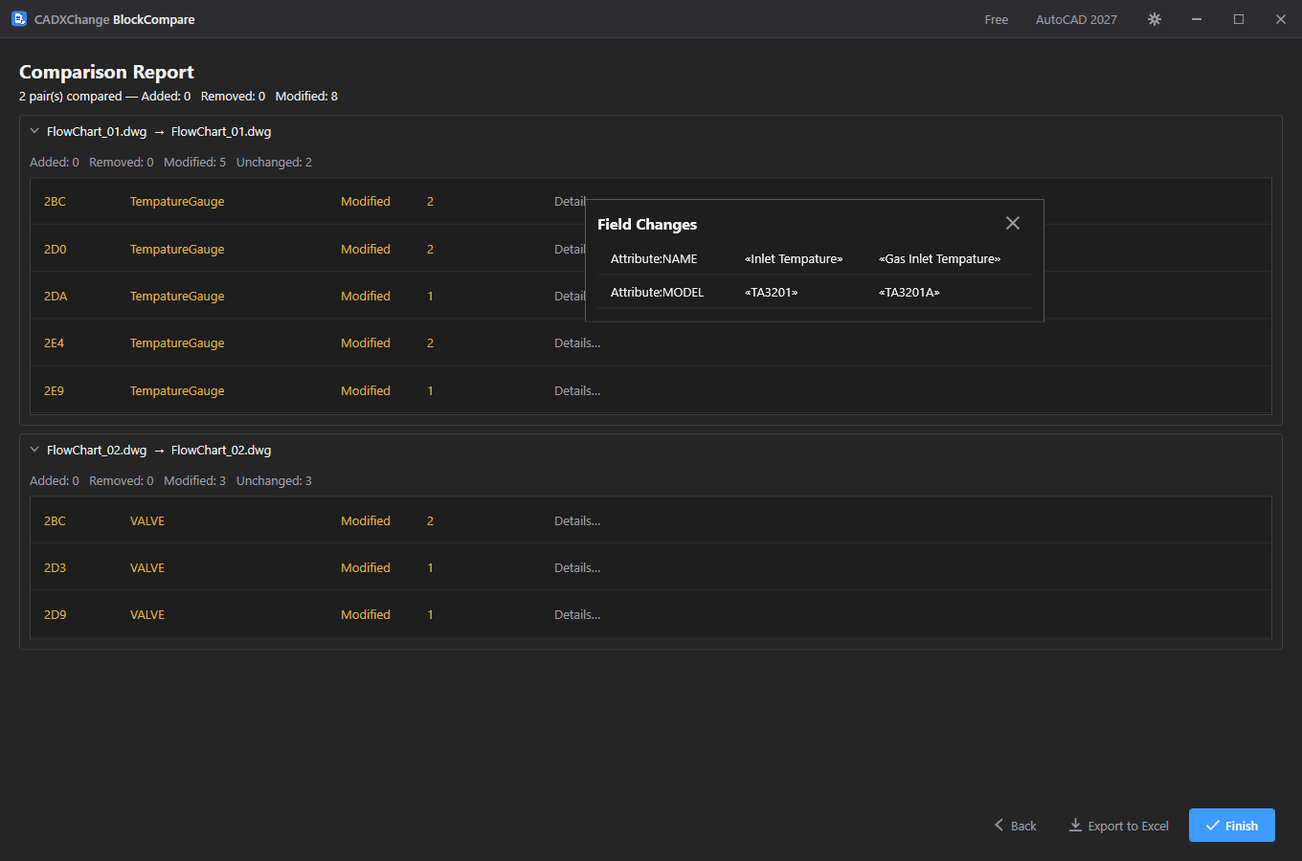The height and width of the screenshot is (861, 1302).
Task: Click the Field Changes popup title
Action: (647, 224)
